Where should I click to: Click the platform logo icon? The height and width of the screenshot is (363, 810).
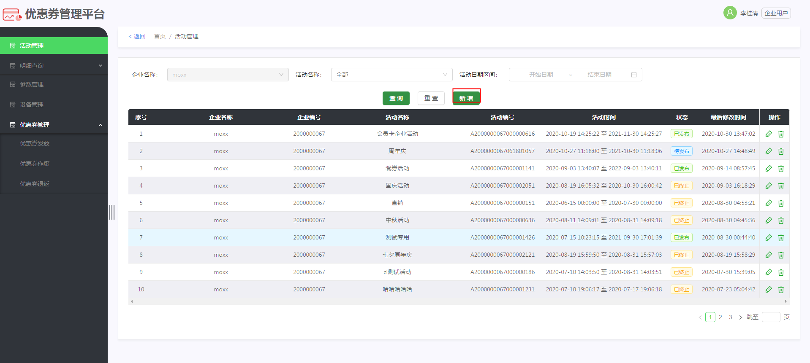coord(12,15)
